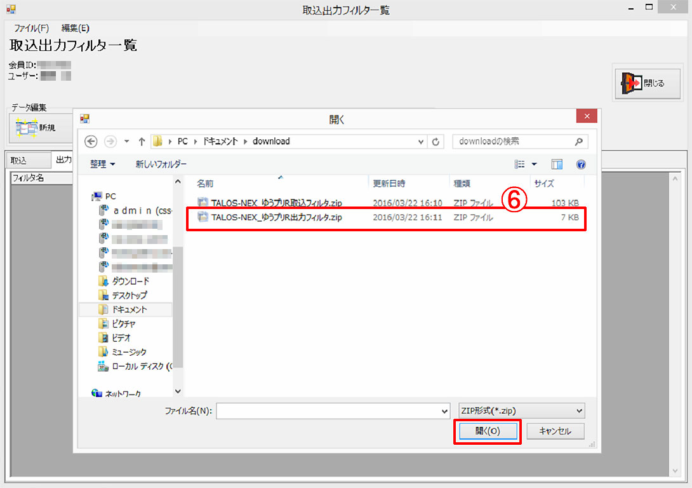The height and width of the screenshot is (488, 692).
Task: Click the 開く(O) button
Action: 488,431
